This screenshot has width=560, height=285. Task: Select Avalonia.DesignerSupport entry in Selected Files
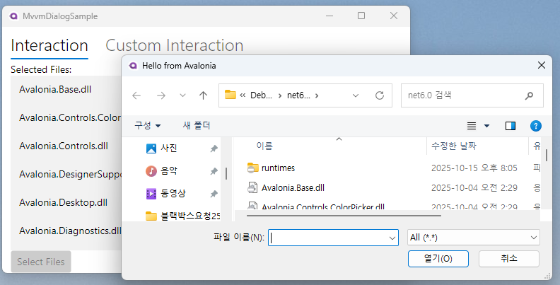click(70, 174)
